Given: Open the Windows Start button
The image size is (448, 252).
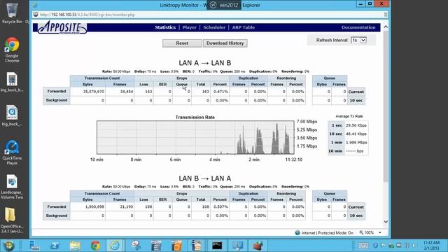Looking at the screenshot, I should 8,246.
